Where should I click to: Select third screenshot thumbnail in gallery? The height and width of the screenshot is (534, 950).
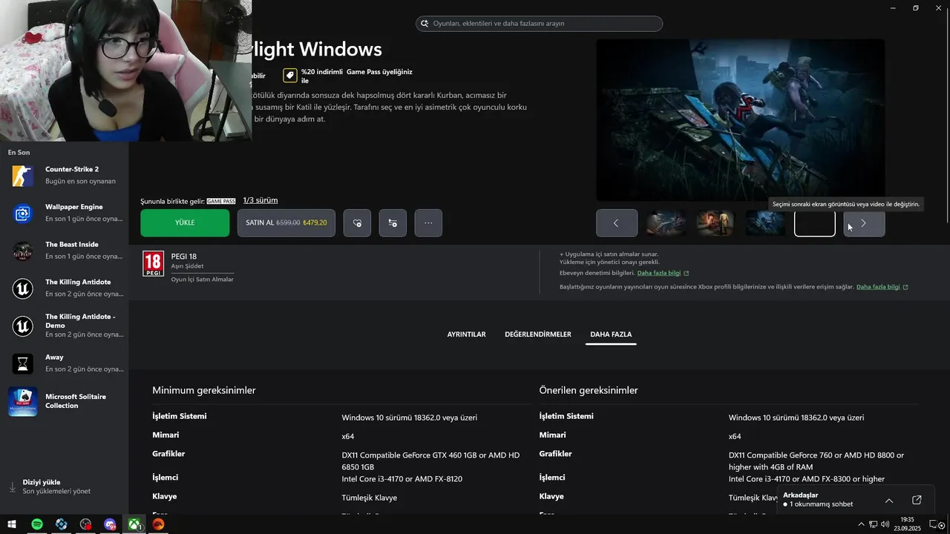765,222
